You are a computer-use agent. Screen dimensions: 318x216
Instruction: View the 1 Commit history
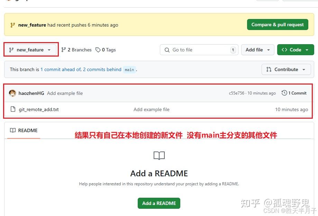[x=294, y=93]
